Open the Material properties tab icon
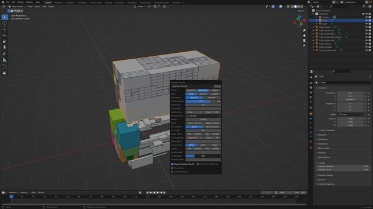Image resolution: width=373 pixels, height=209 pixels. click(x=311, y=142)
